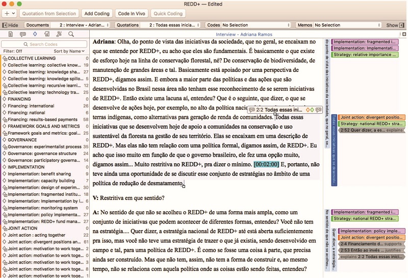Hide the left sidebar panel
The height and width of the screenshot is (278, 408).
tap(10, 25)
